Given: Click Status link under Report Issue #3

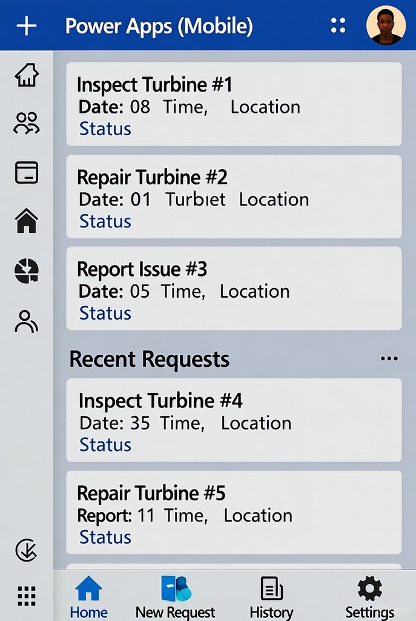Looking at the screenshot, I should coord(105,313).
